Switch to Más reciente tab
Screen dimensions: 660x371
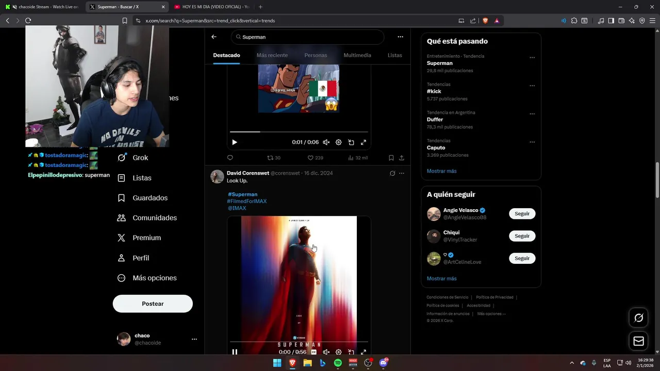(272, 55)
